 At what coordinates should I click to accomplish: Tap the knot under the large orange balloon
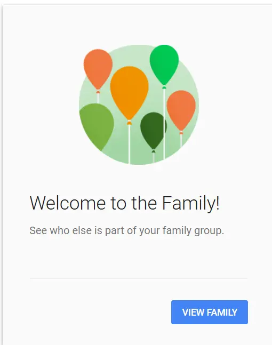[129, 123]
